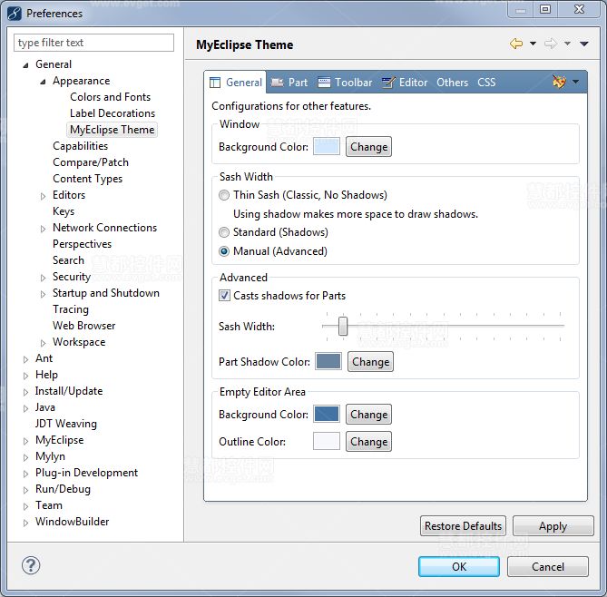Expand the Security tree node

pos(43,278)
